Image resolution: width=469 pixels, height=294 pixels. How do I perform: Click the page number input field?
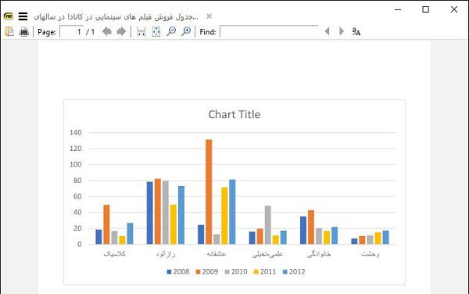[x=72, y=32]
